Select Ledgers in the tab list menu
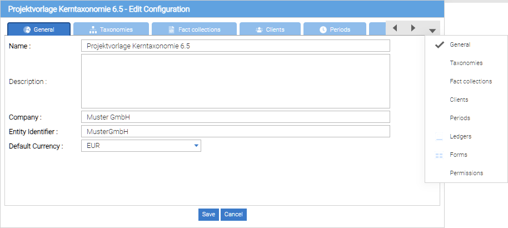Image resolution: width=508 pixels, height=228 pixels. [x=460, y=136]
